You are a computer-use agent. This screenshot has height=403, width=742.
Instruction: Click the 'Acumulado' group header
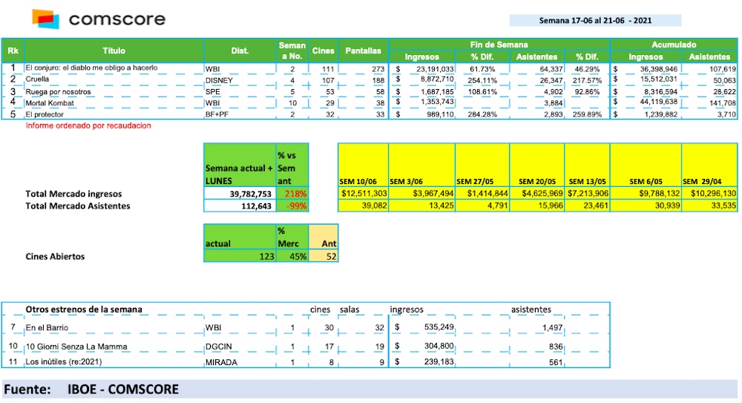[x=674, y=45]
